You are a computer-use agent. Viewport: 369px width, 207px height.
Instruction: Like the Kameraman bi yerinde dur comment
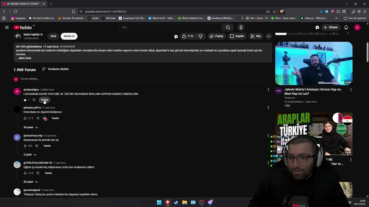point(25,146)
